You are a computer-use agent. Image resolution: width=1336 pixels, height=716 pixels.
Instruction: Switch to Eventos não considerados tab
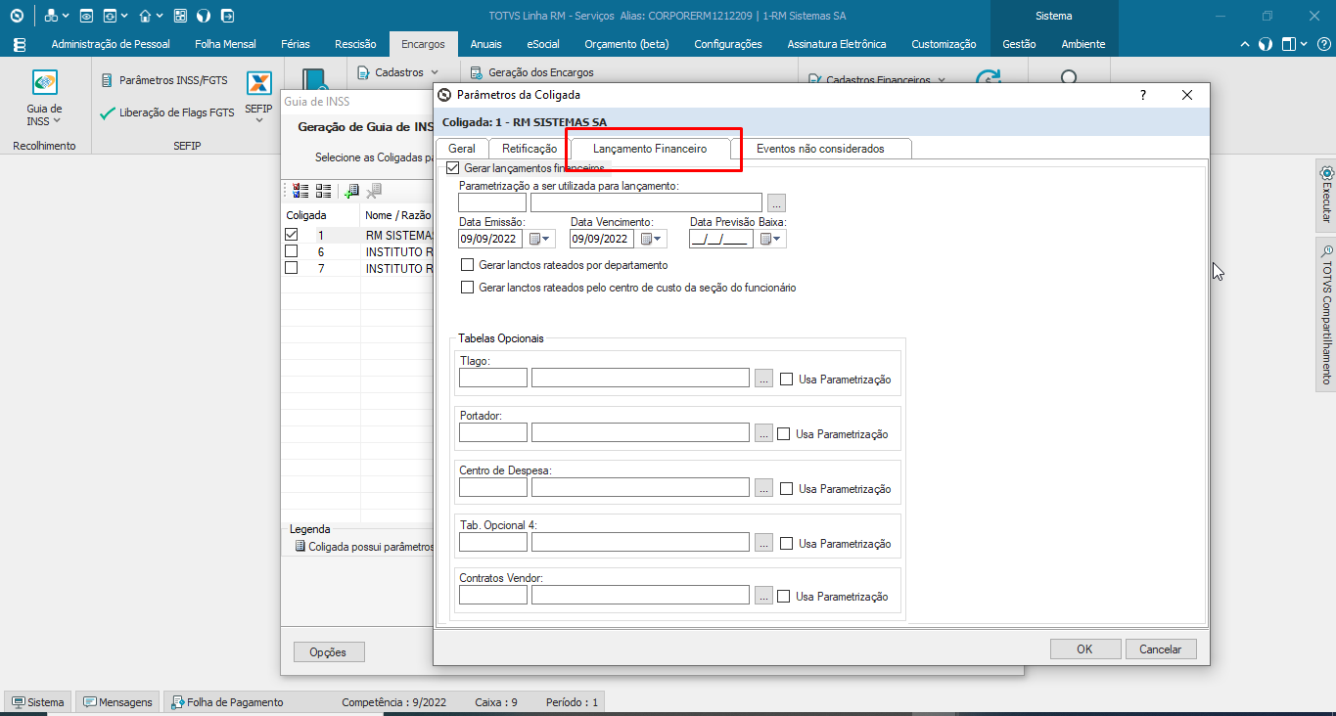pyautogui.click(x=820, y=149)
